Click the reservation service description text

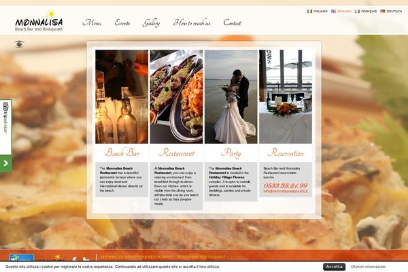coord(282,173)
